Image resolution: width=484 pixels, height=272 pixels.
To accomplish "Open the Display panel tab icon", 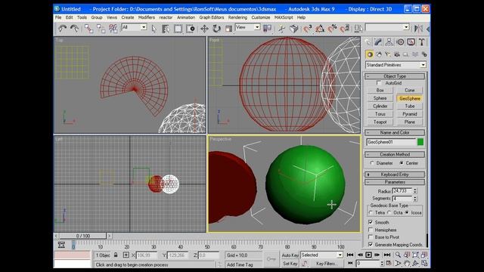I will click(x=411, y=42).
